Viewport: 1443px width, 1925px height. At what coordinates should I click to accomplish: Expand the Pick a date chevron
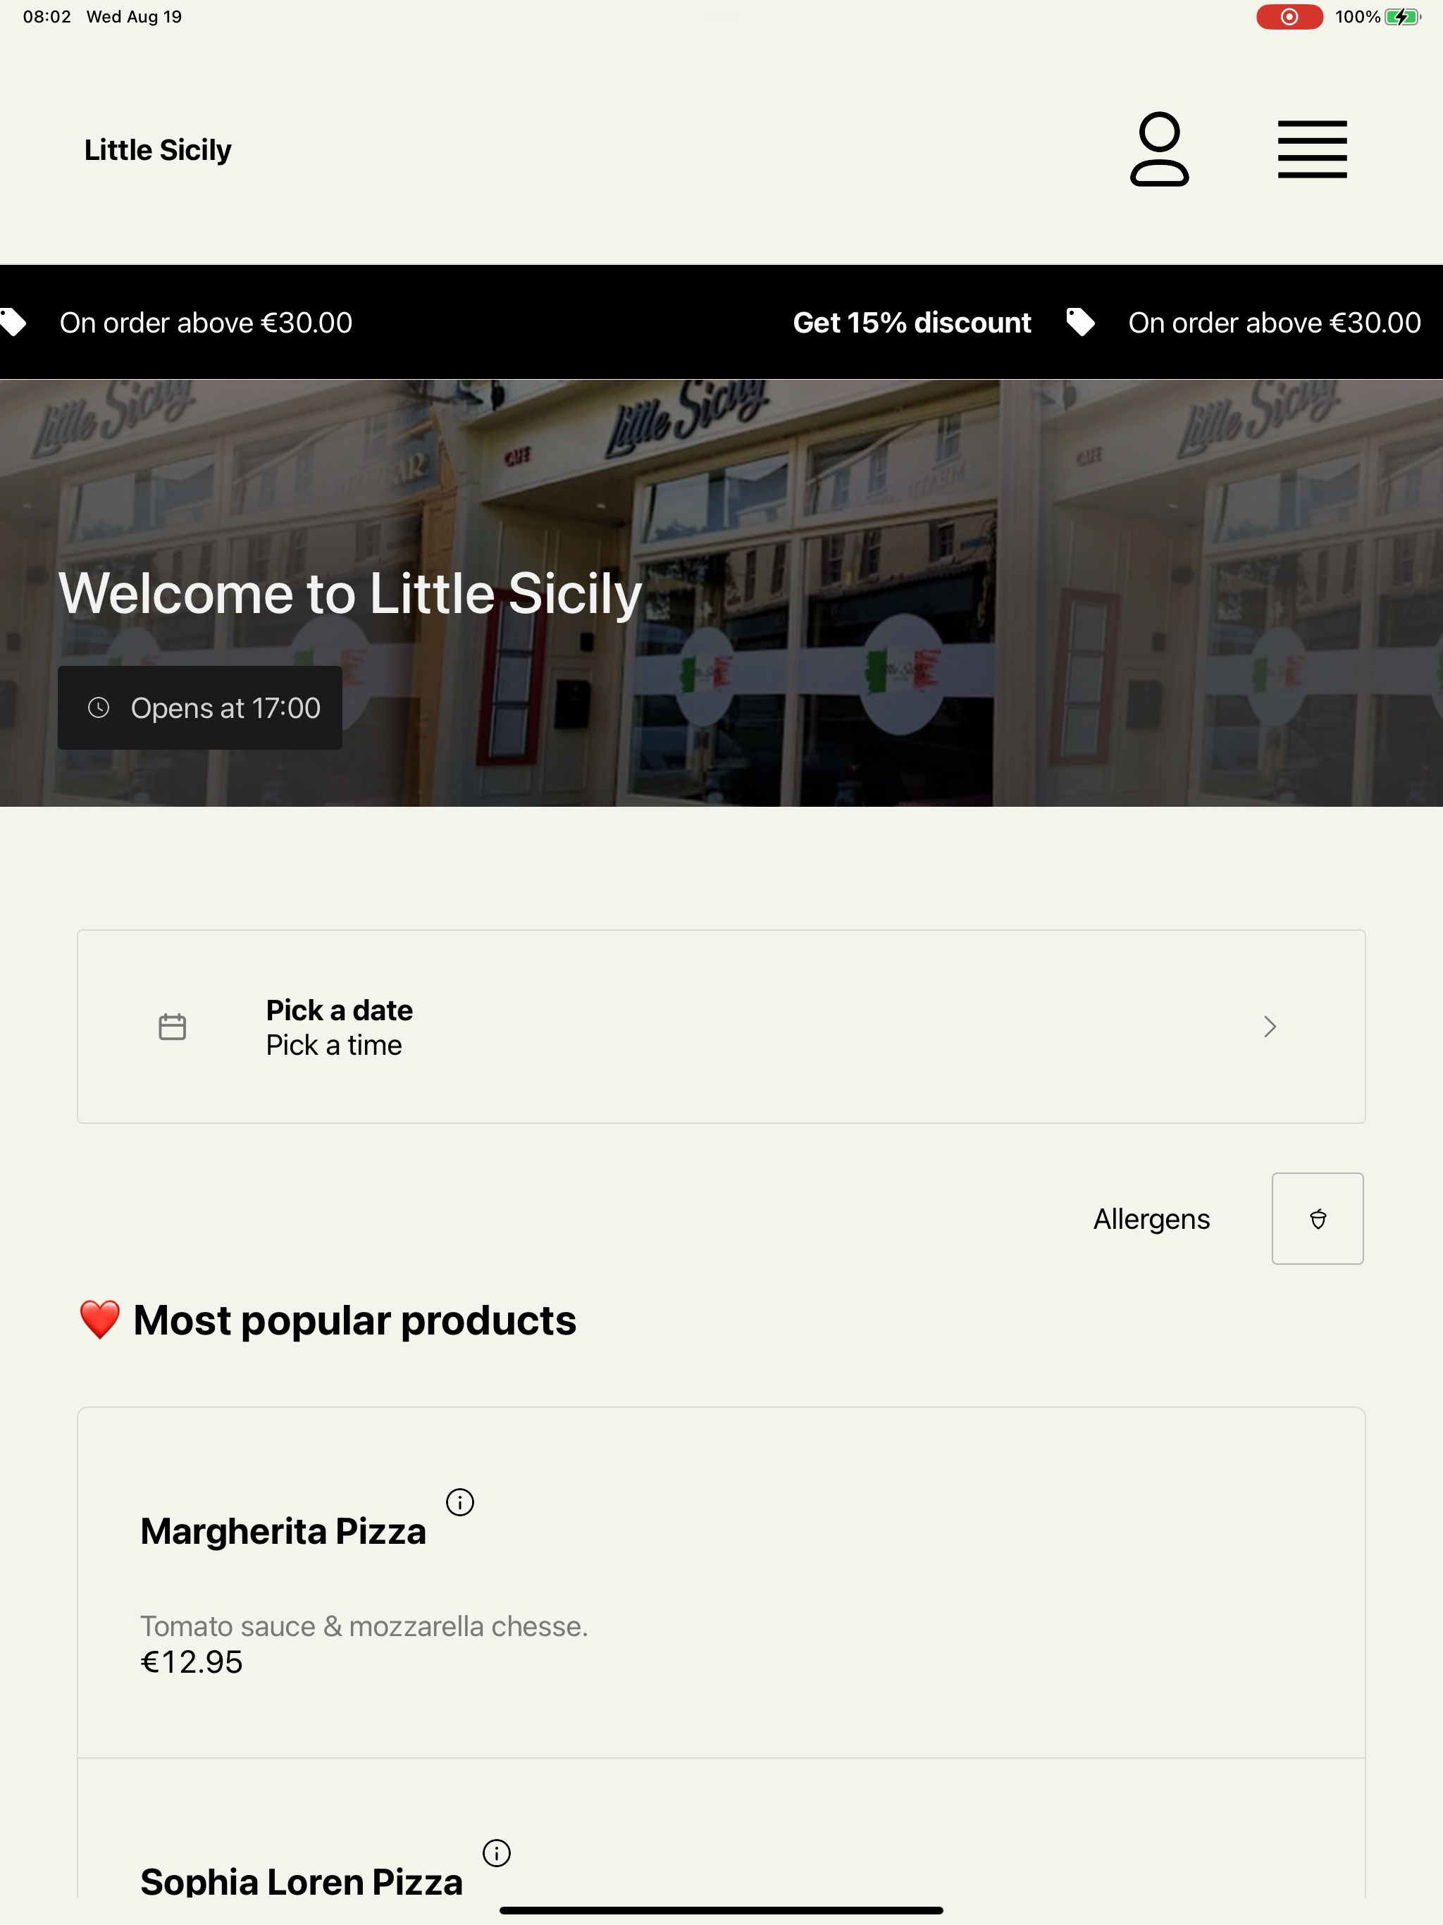click(x=1270, y=1027)
